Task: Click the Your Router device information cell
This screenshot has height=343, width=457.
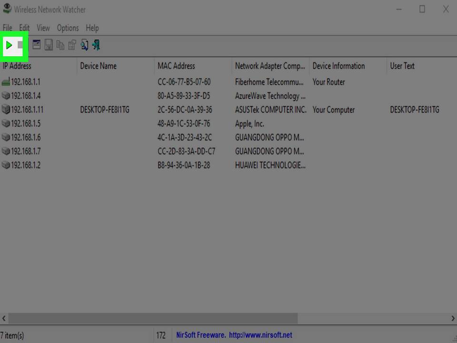Action: [328, 81]
